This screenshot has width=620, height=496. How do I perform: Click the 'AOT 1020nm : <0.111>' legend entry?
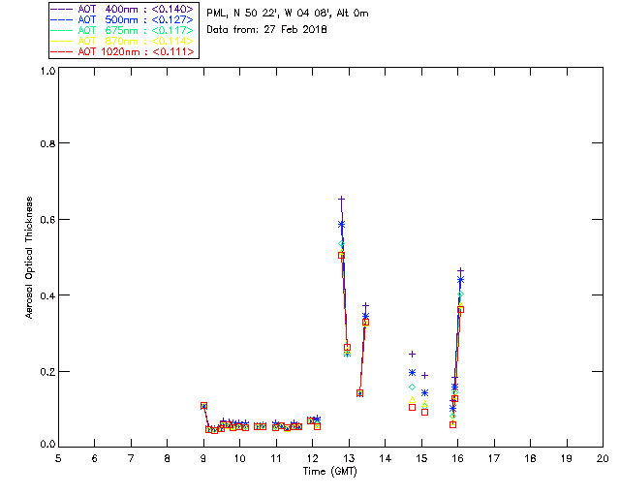tap(123, 51)
